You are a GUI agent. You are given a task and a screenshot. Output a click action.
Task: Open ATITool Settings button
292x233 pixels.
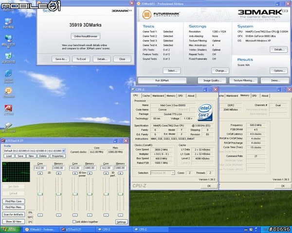(121, 222)
